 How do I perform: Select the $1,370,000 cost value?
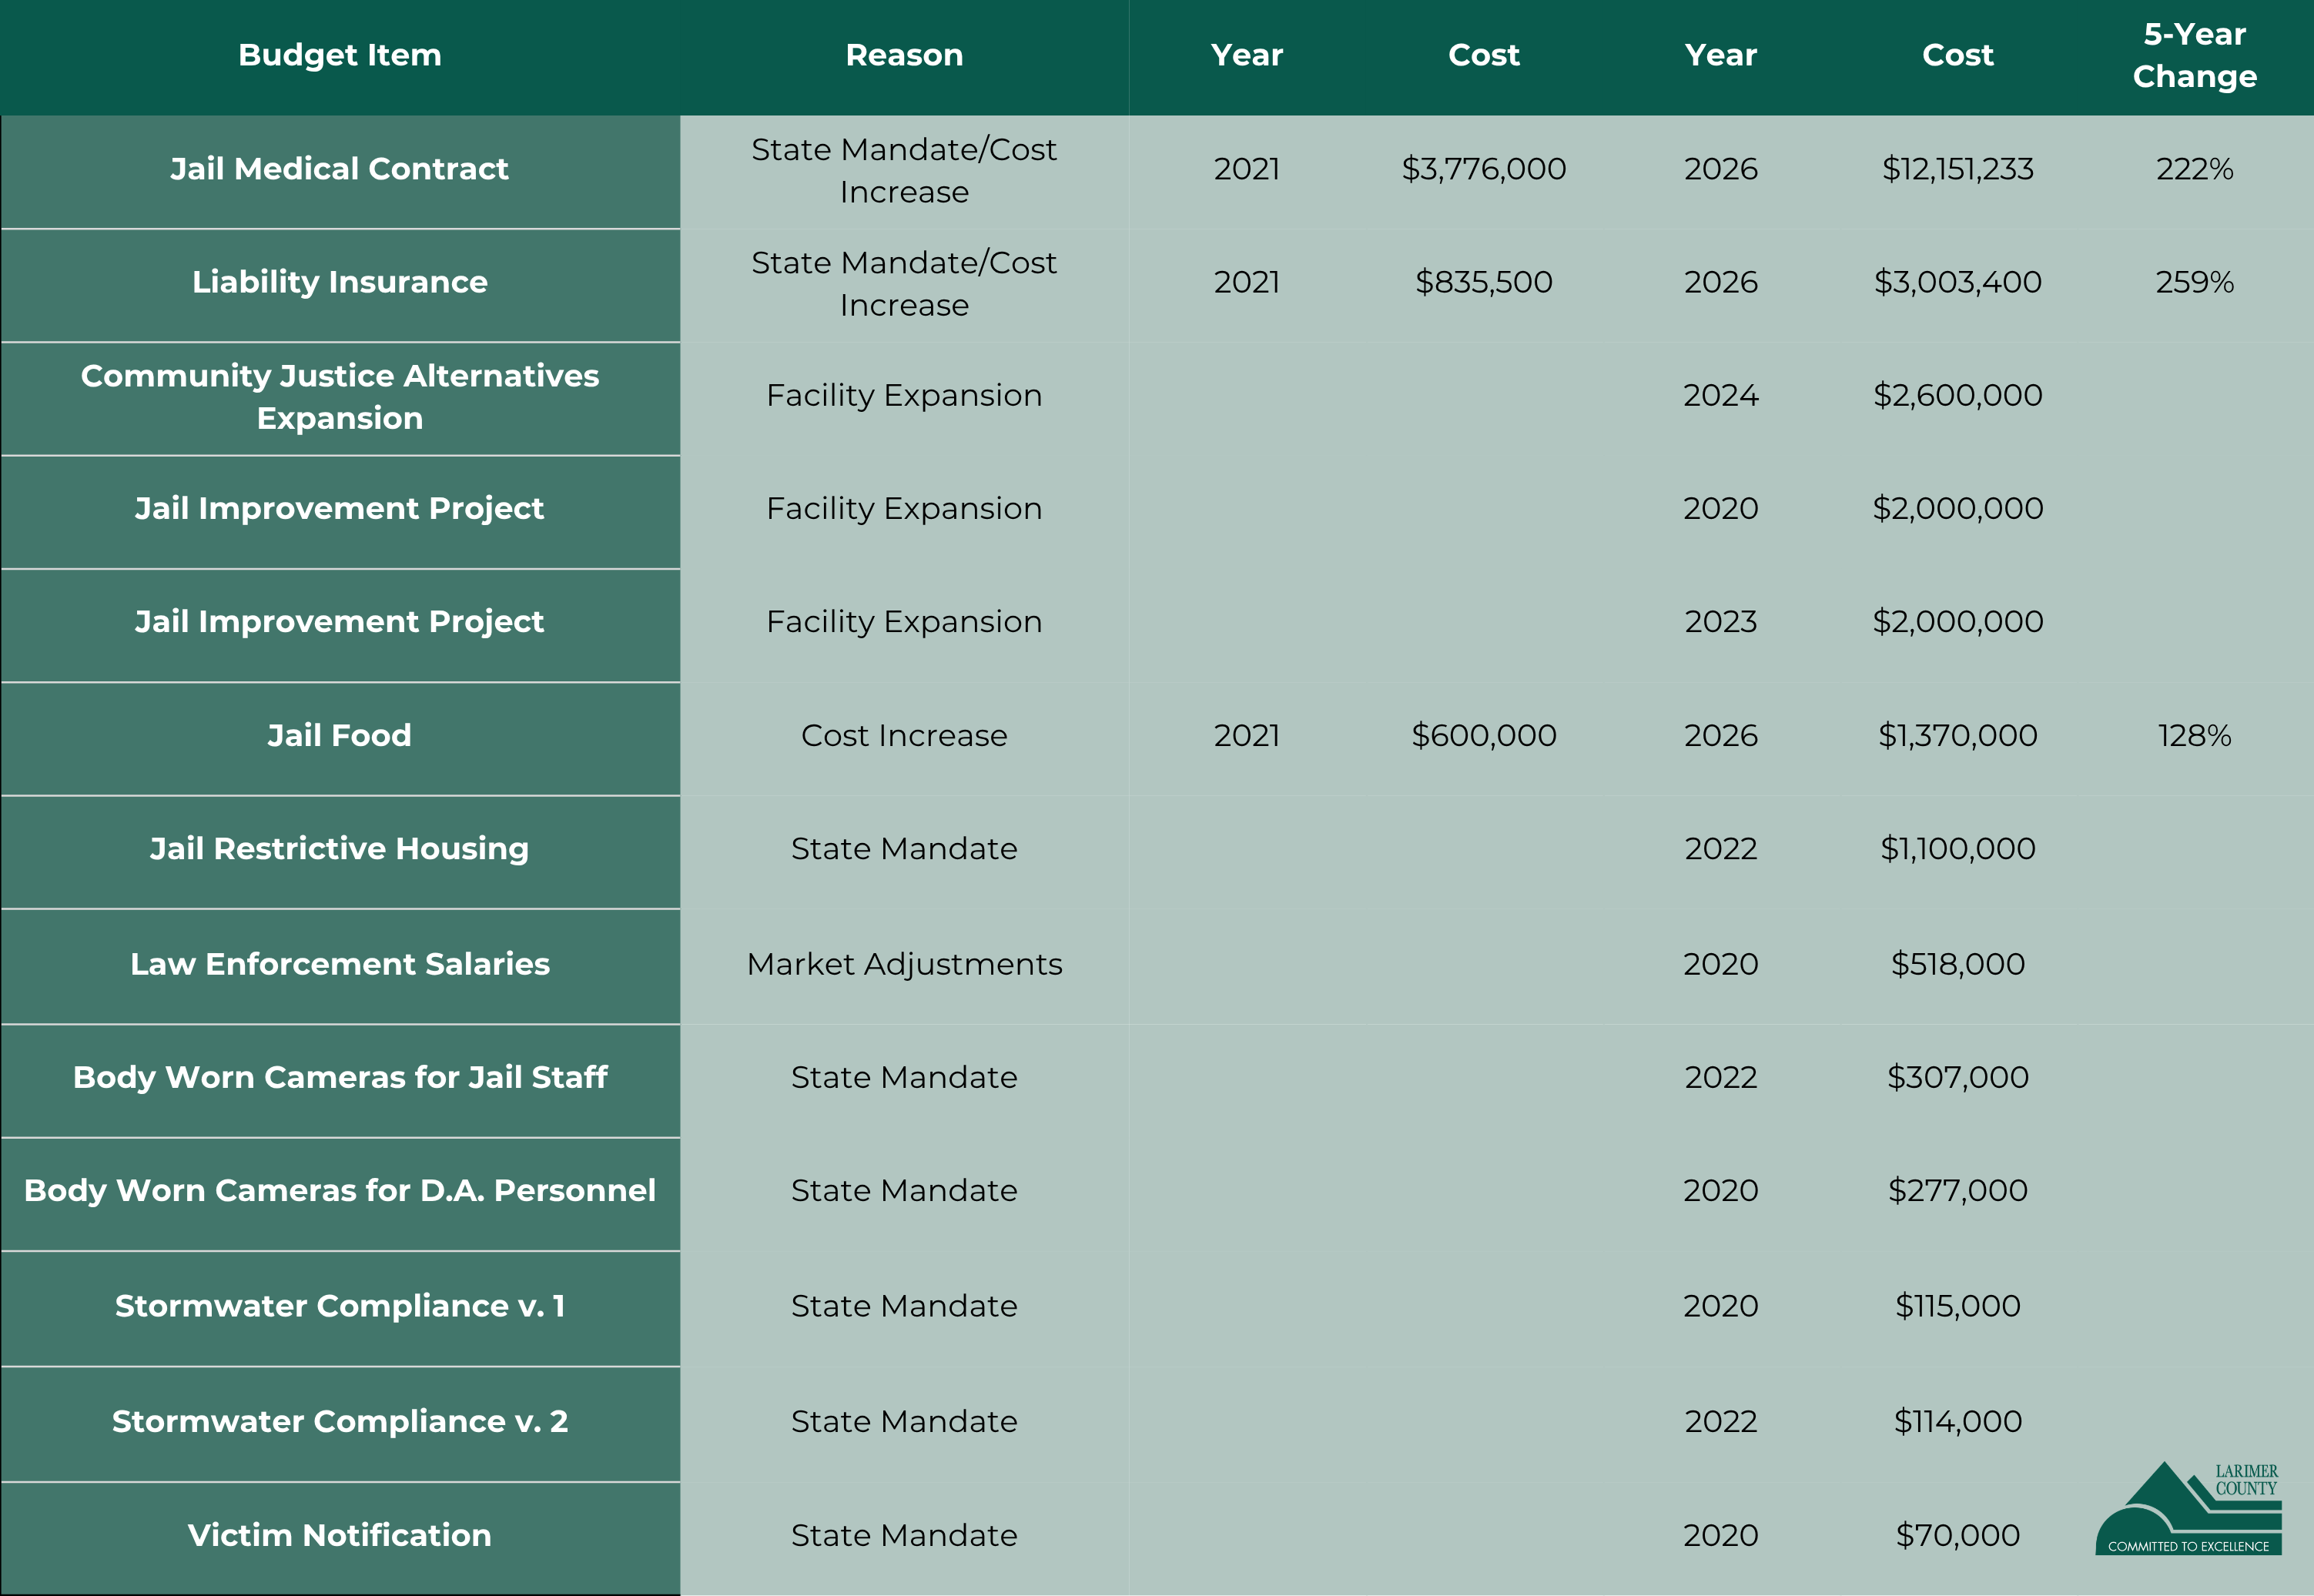(1958, 736)
